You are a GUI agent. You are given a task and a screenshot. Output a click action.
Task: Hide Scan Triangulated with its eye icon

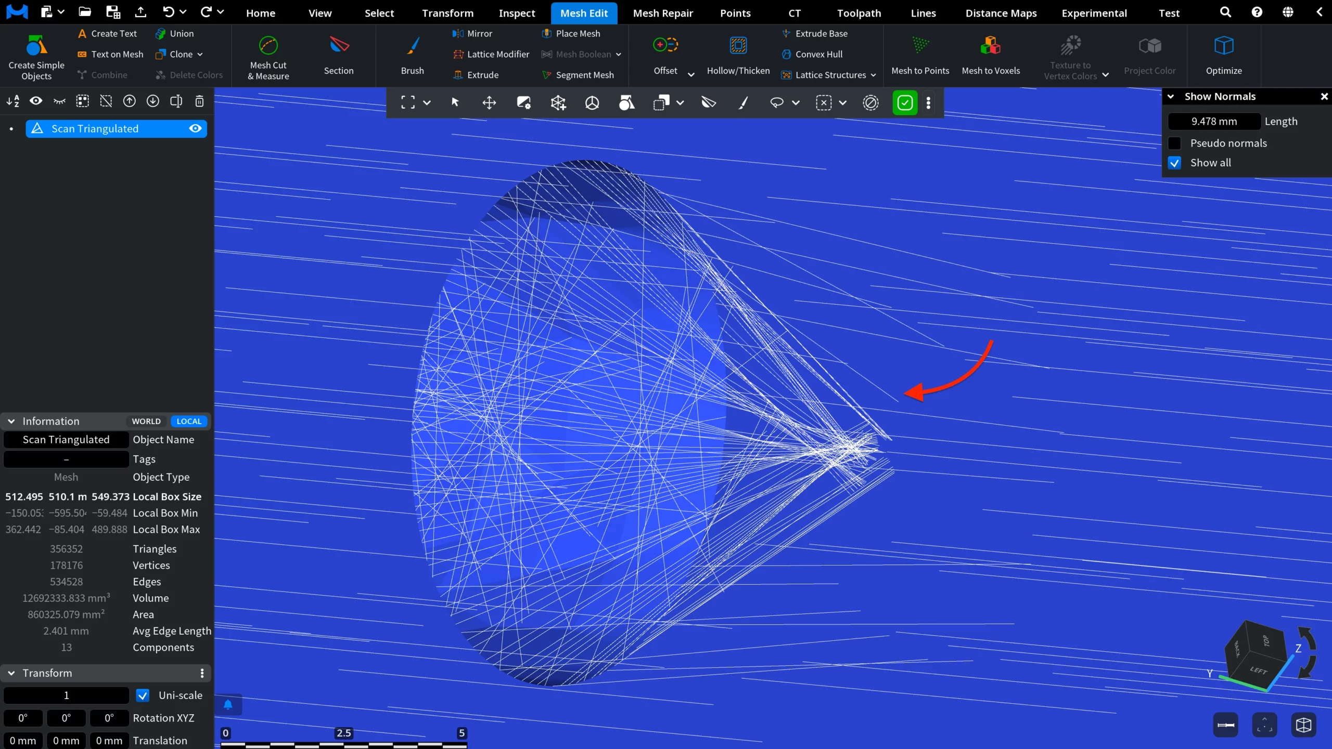click(x=195, y=128)
